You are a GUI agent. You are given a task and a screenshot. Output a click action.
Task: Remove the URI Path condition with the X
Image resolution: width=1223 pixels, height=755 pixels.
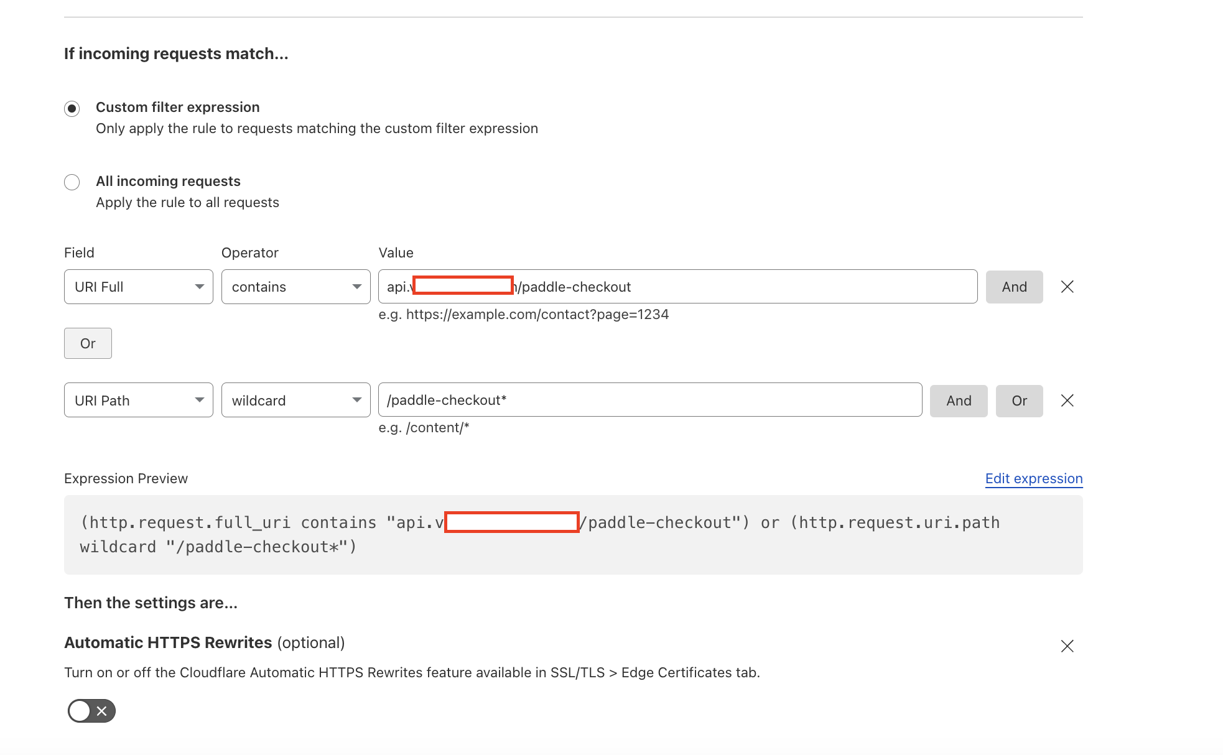1067,401
